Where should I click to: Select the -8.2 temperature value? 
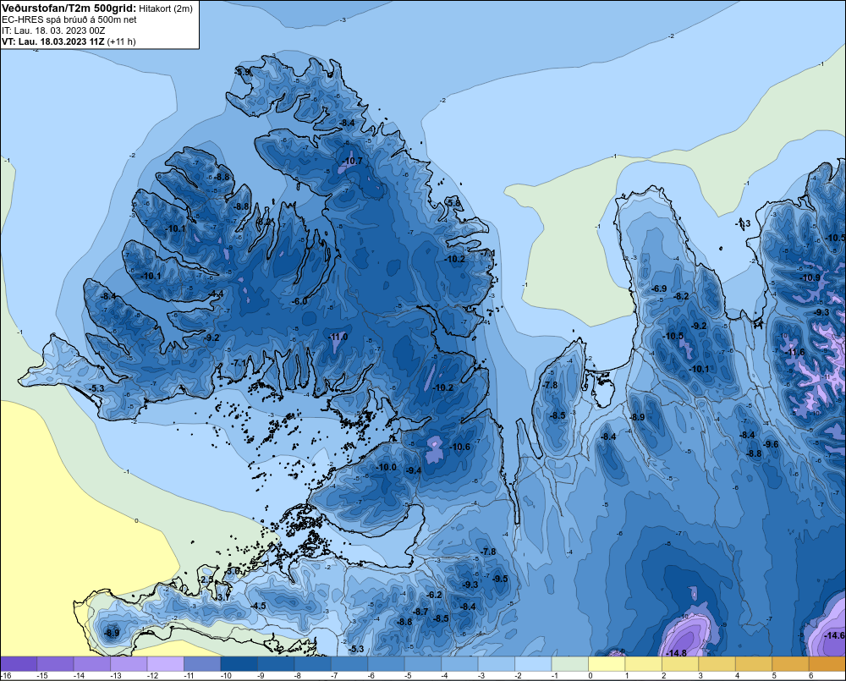[x=681, y=296]
